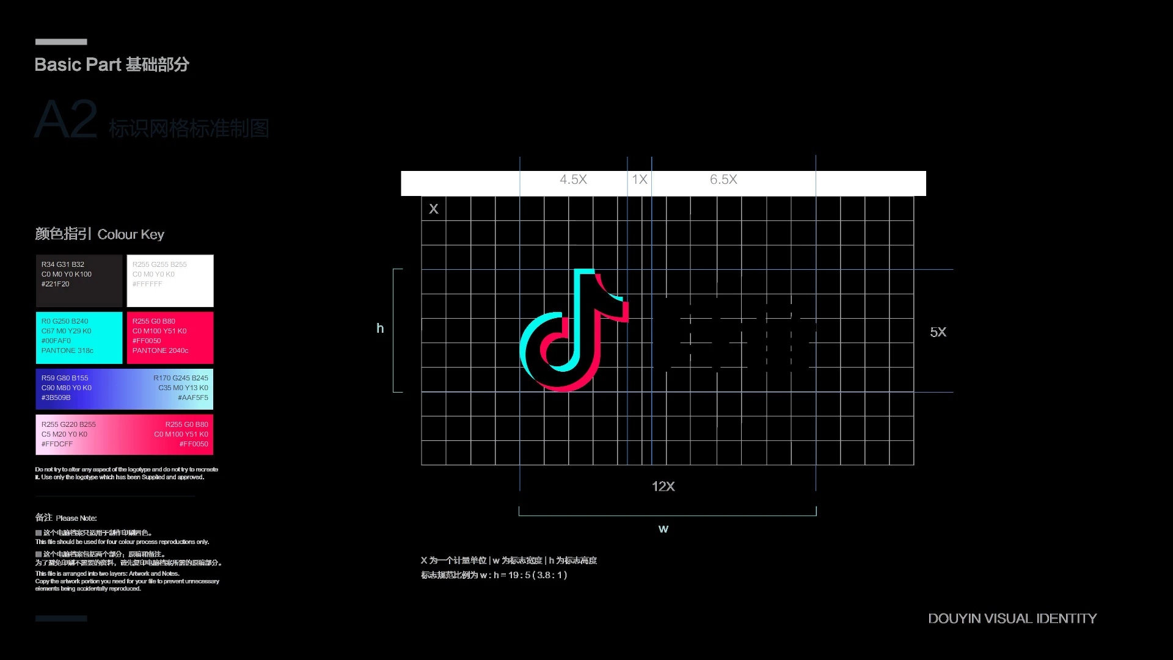Click the DOUYIN VISUAL IDENTITY footer text
This screenshot has height=660, width=1173.
(1012, 618)
